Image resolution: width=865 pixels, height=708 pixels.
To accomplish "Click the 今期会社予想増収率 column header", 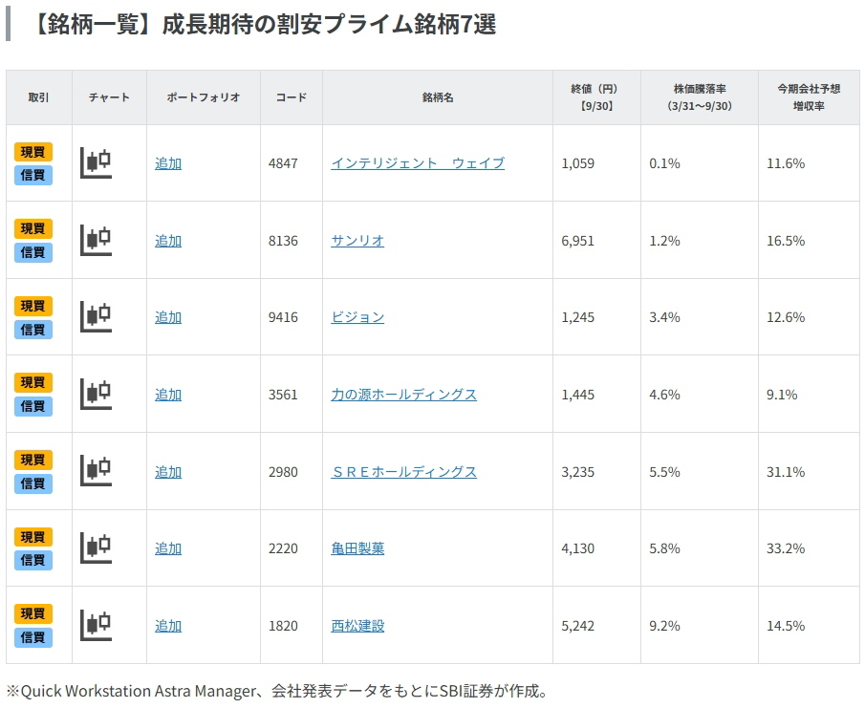I will tap(809, 97).
